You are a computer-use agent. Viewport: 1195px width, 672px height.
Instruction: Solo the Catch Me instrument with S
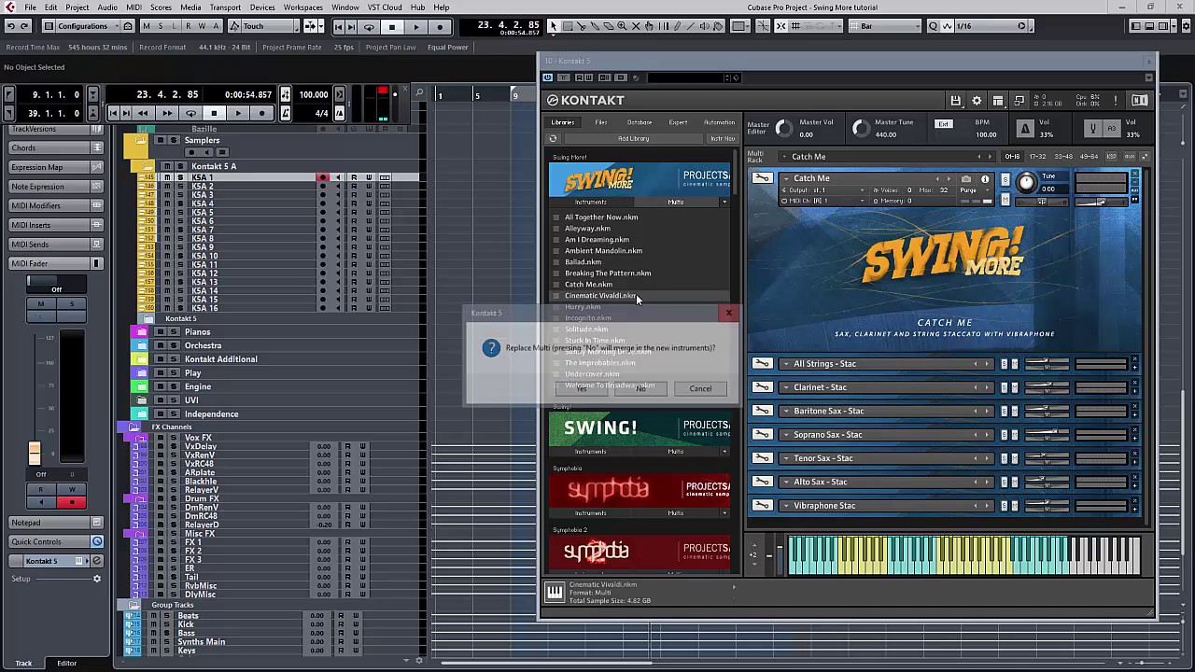point(1005,179)
